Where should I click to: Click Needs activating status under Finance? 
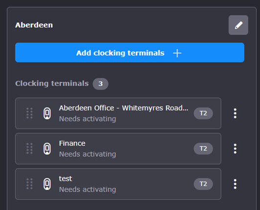pyautogui.click(x=87, y=154)
